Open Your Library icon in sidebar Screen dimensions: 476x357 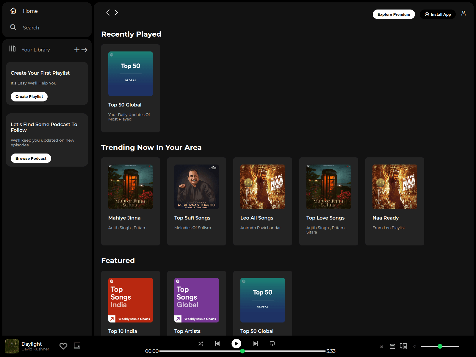12,48
